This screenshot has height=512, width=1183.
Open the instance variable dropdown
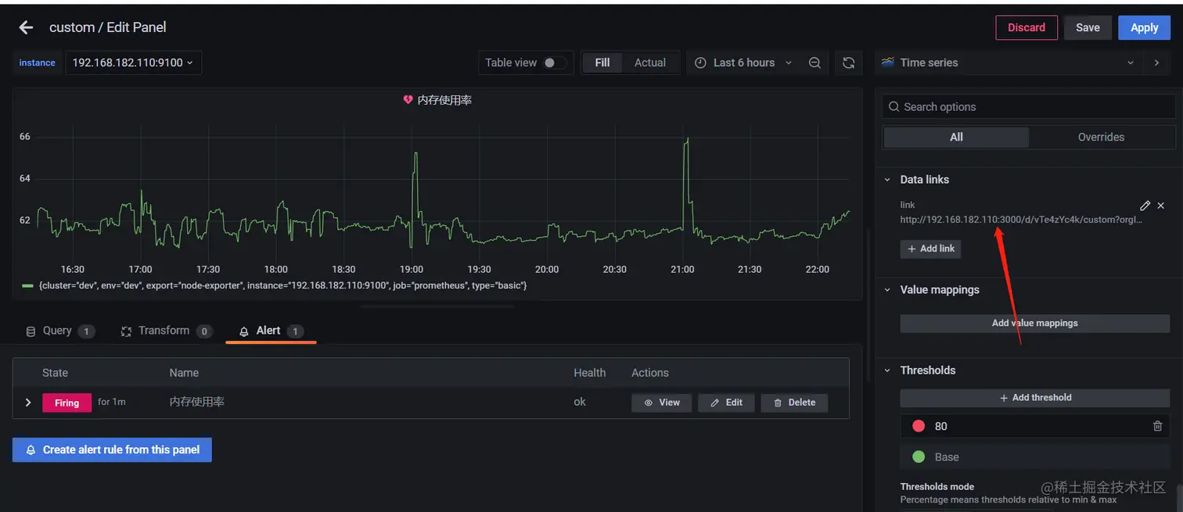[x=133, y=63]
